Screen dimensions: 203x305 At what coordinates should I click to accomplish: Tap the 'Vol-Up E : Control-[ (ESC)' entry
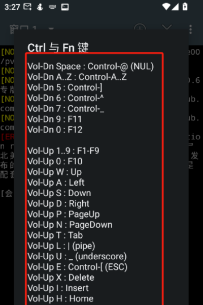tap(77, 267)
